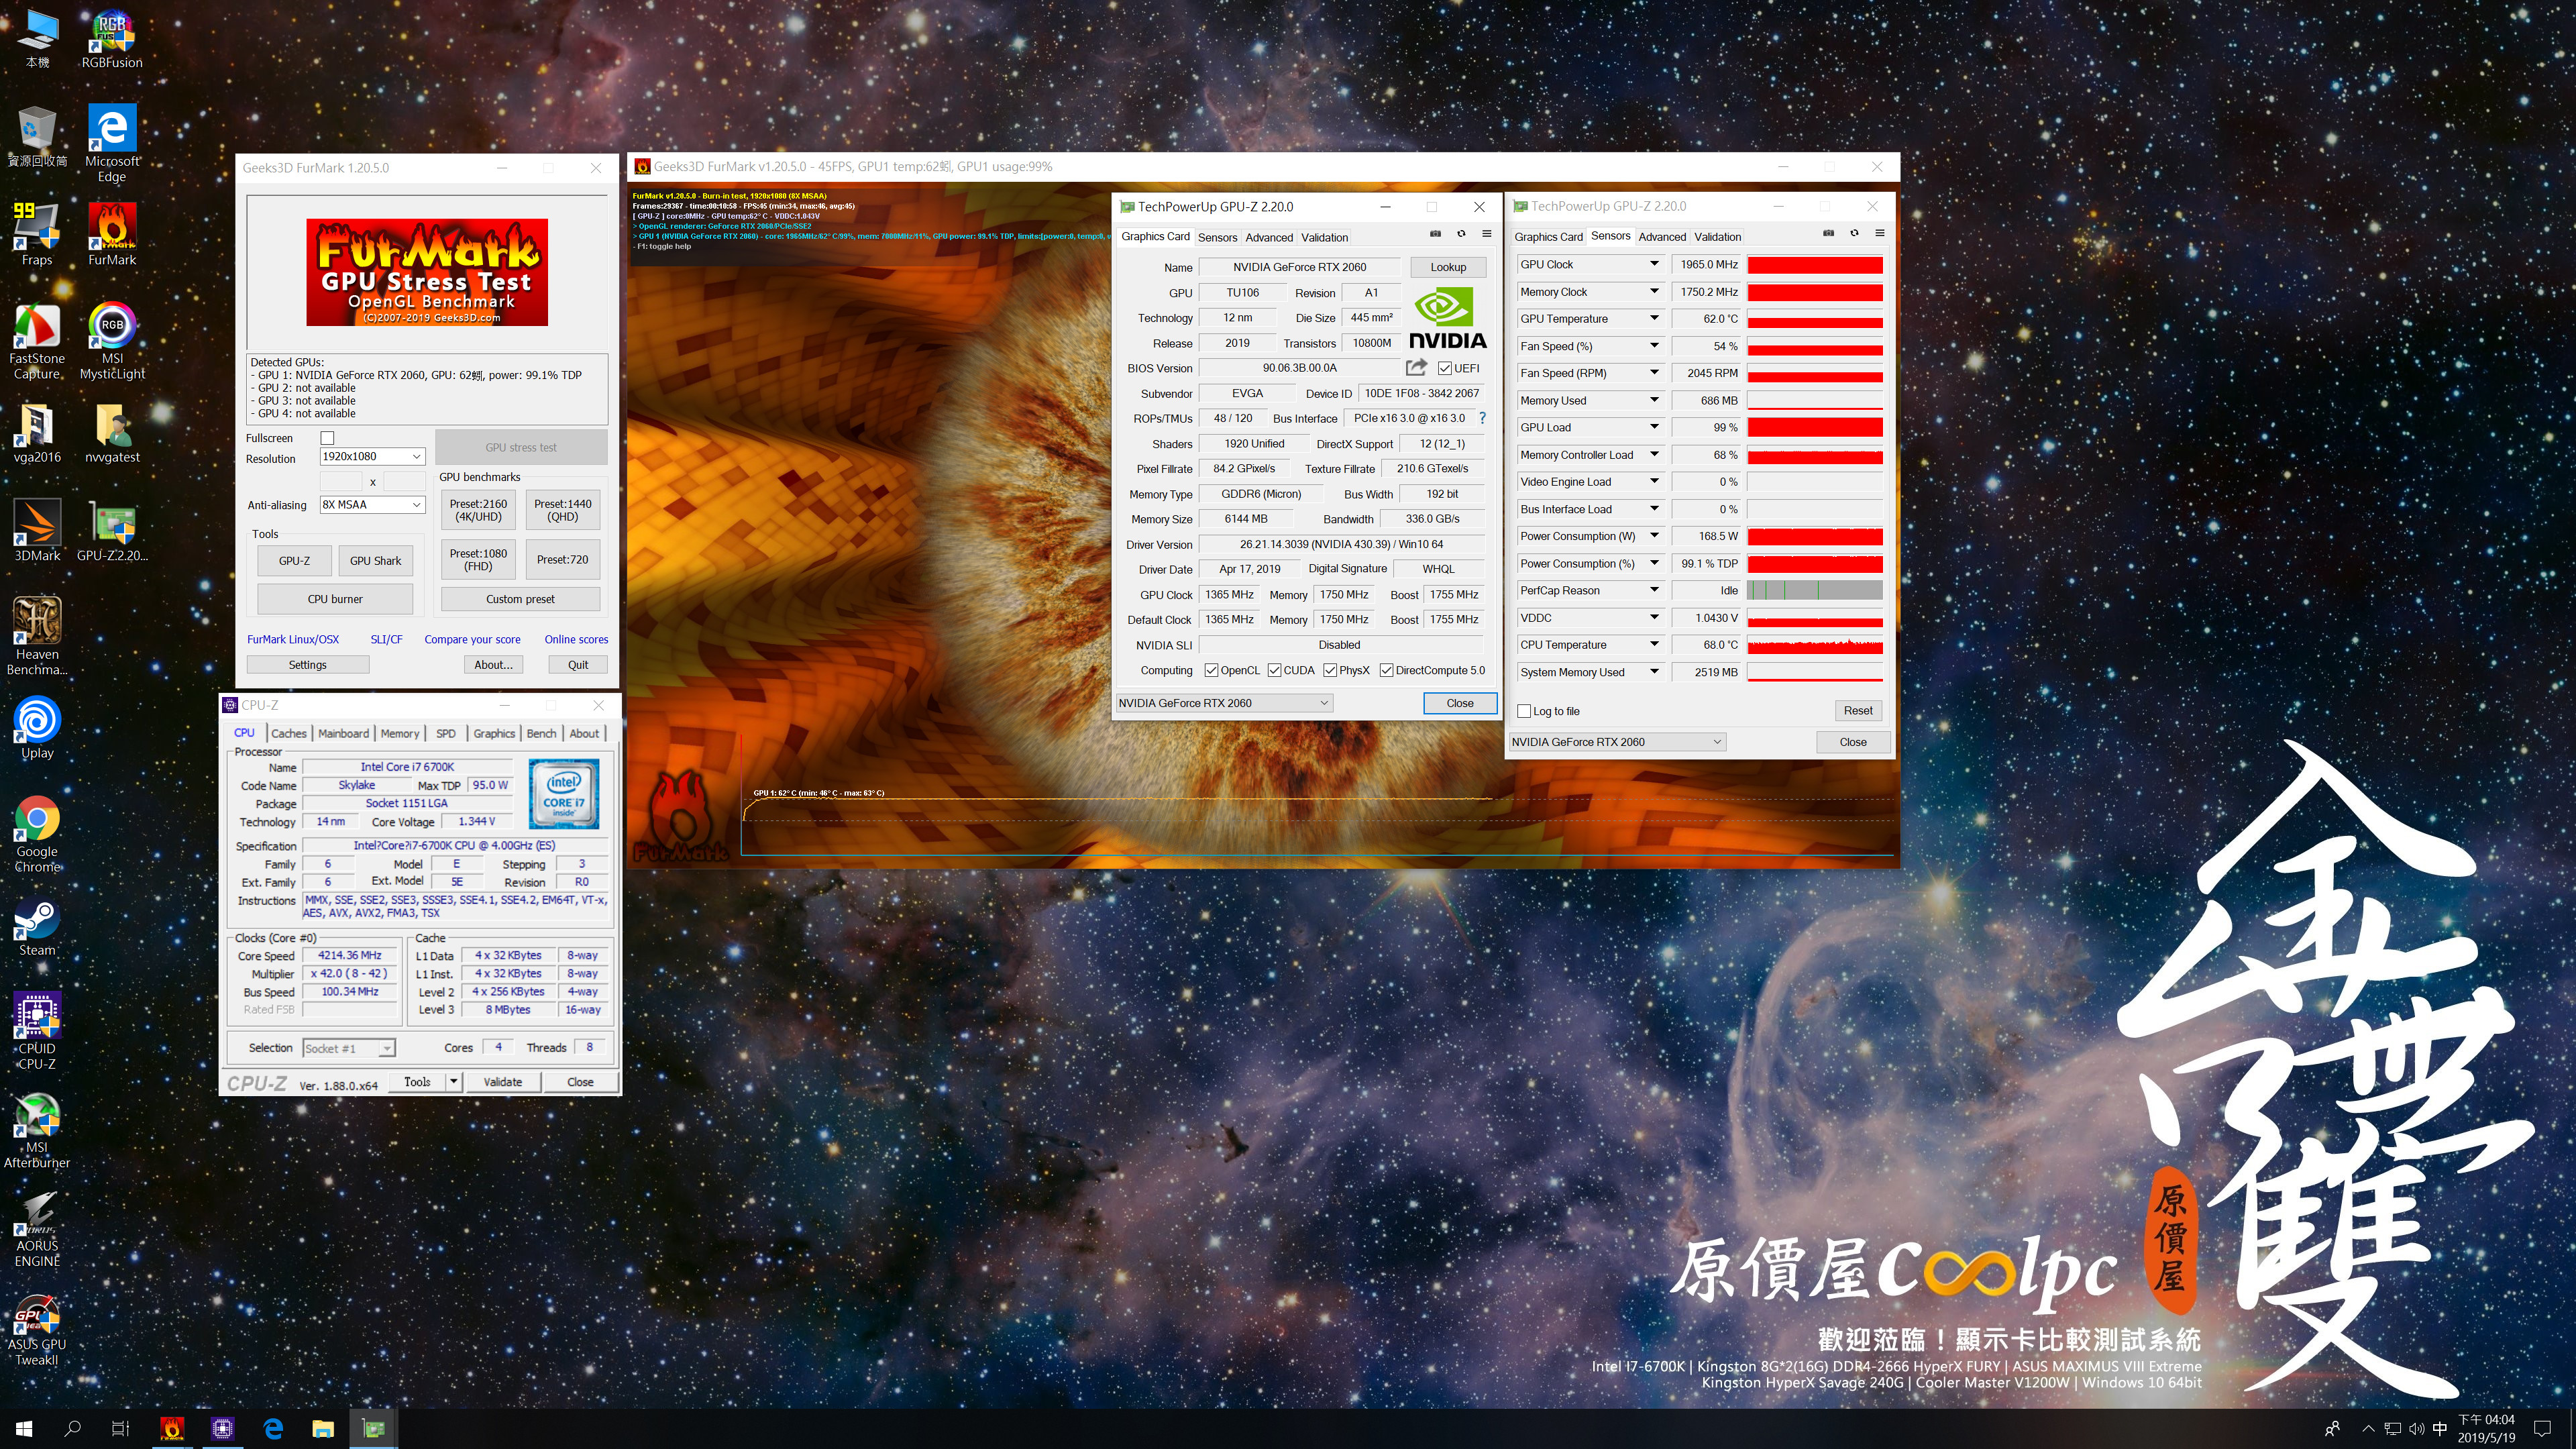This screenshot has width=2576, height=1449.
Task: Click the Lookup button in GPU-Z
Action: tap(1447, 267)
